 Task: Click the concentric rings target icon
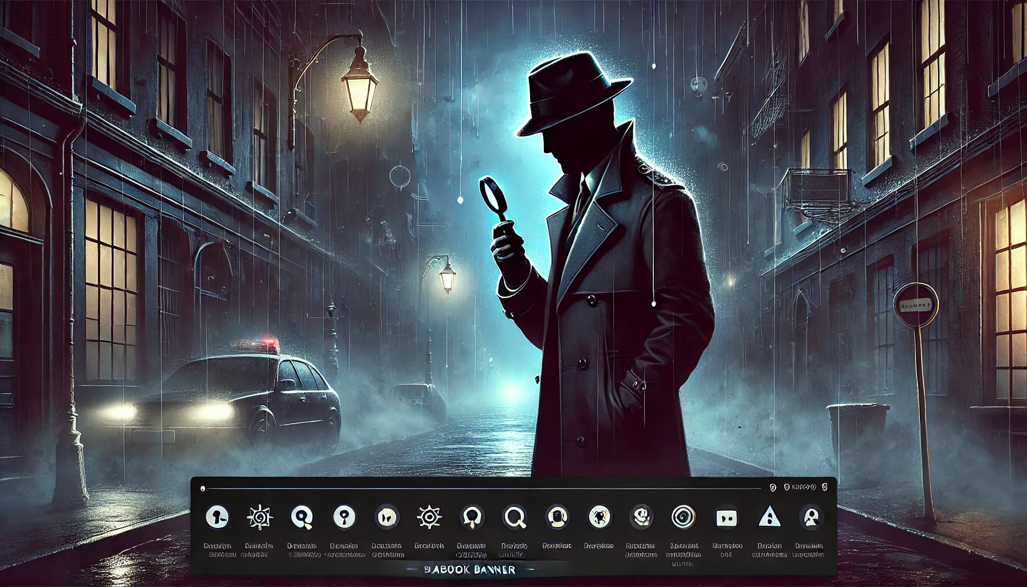click(683, 518)
